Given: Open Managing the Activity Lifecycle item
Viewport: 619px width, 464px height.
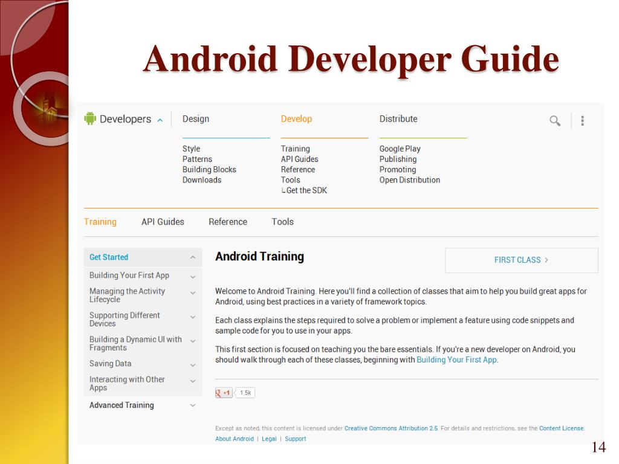Looking at the screenshot, I should [x=127, y=295].
